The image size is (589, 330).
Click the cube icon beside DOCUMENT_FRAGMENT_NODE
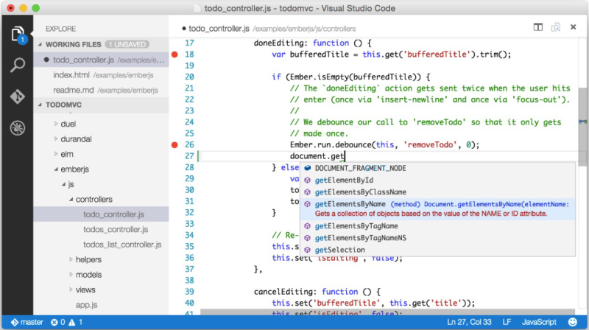coord(307,168)
